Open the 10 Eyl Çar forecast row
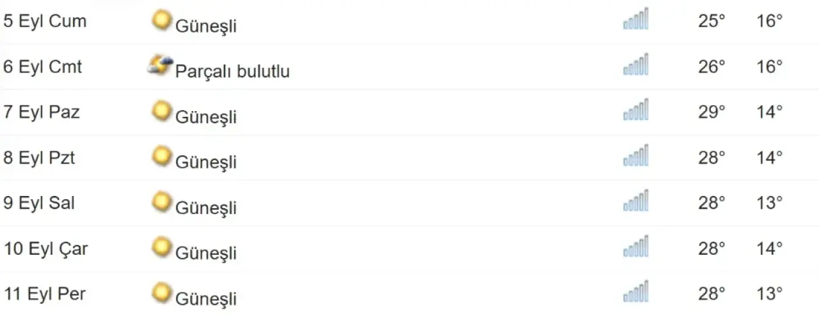The height and width of the screenshot is (316, 819). pyautogui.click(x=409, y=248)
